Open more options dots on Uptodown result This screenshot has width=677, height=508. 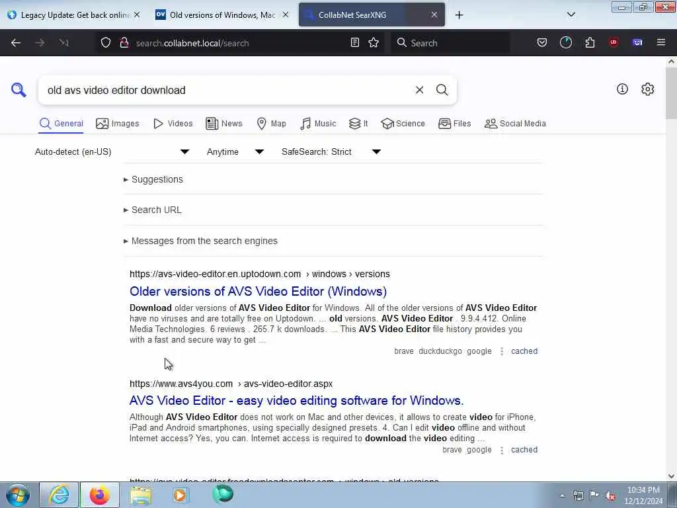[502, 351]
